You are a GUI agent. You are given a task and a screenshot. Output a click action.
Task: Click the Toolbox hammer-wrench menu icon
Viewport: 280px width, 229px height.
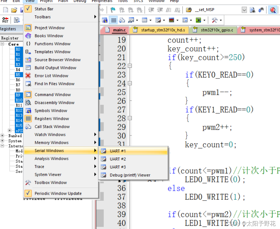tap(28, 183)
